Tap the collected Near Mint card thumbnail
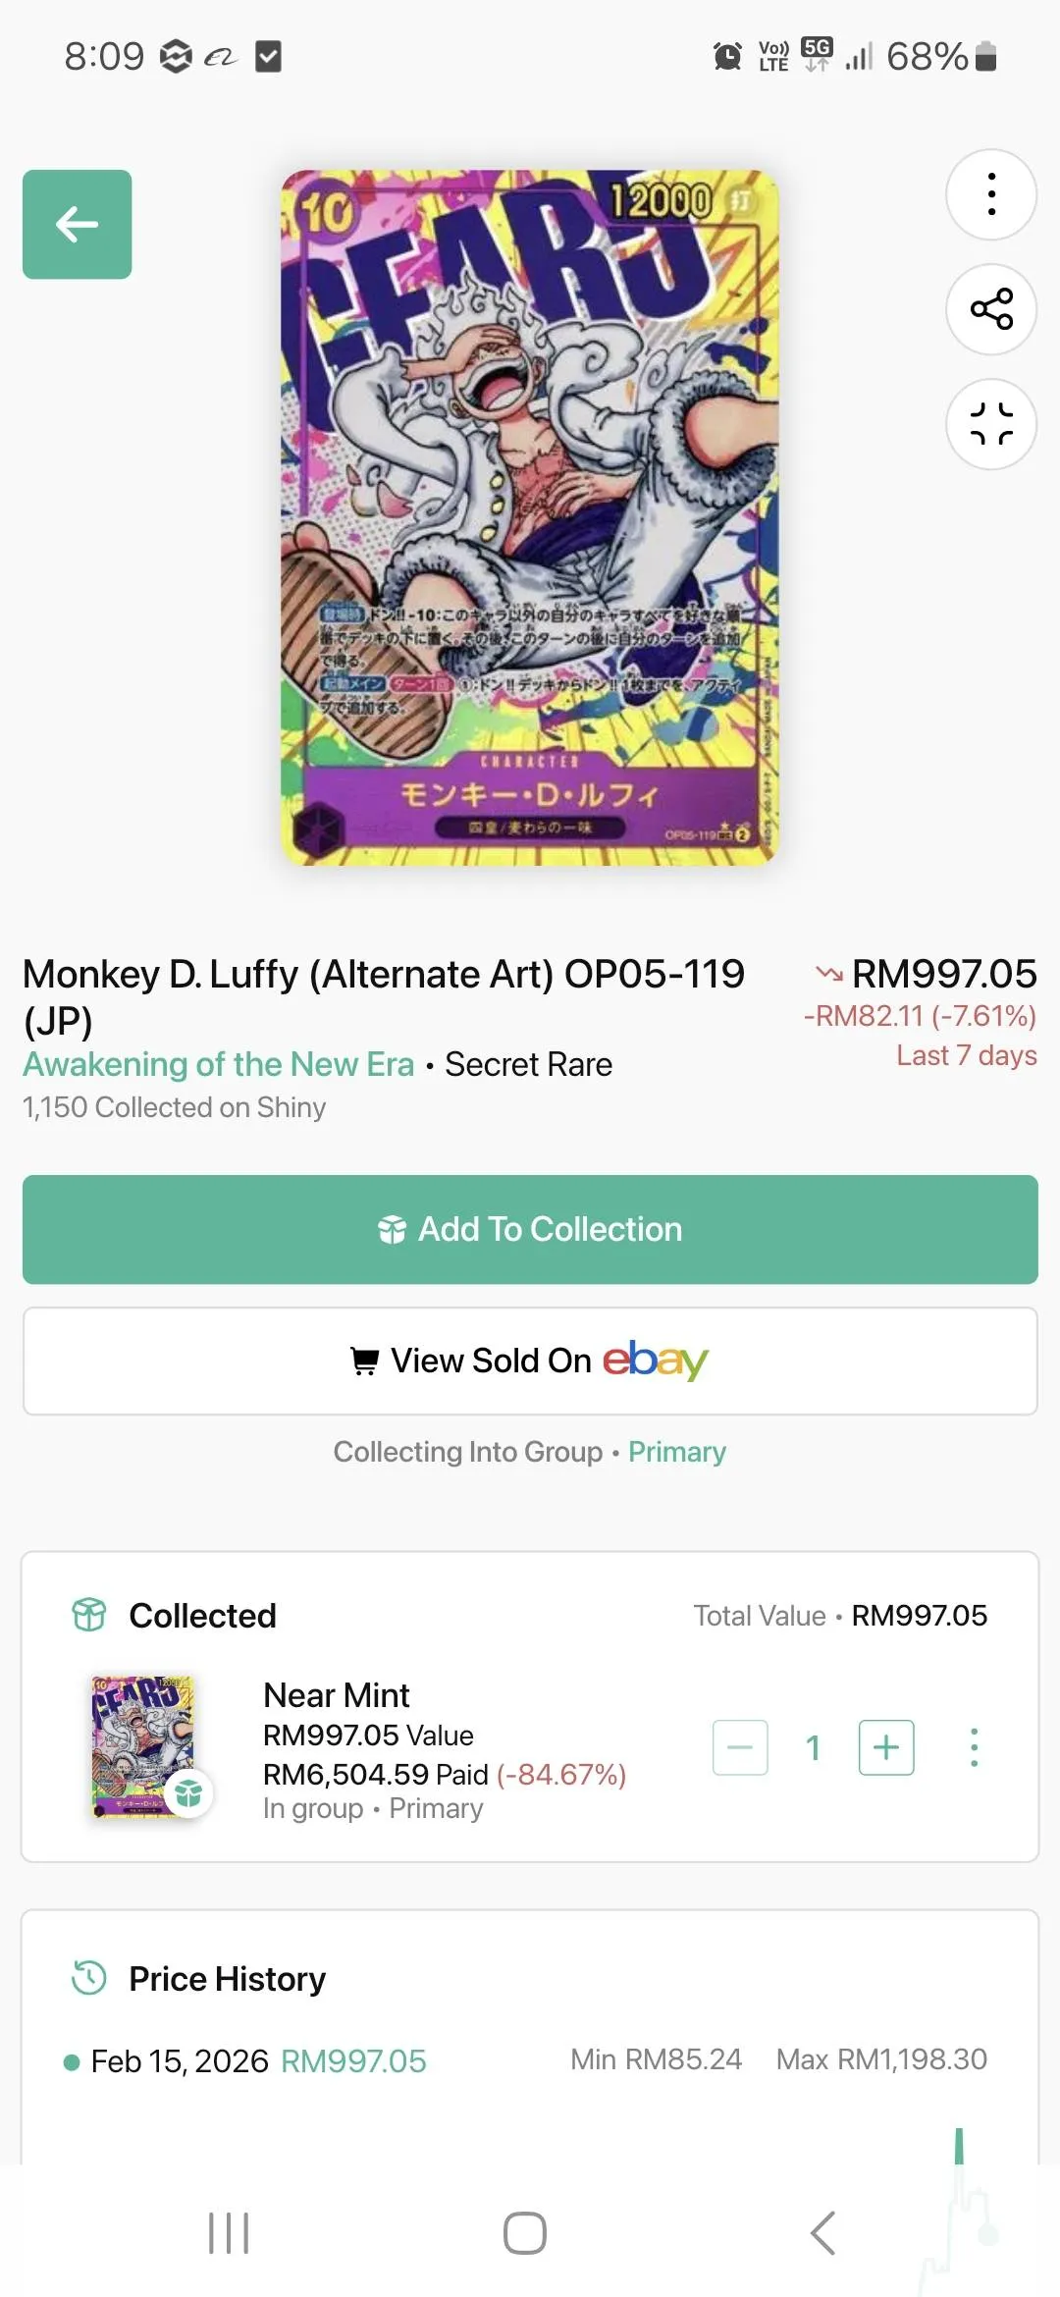 coord(143,1745)
